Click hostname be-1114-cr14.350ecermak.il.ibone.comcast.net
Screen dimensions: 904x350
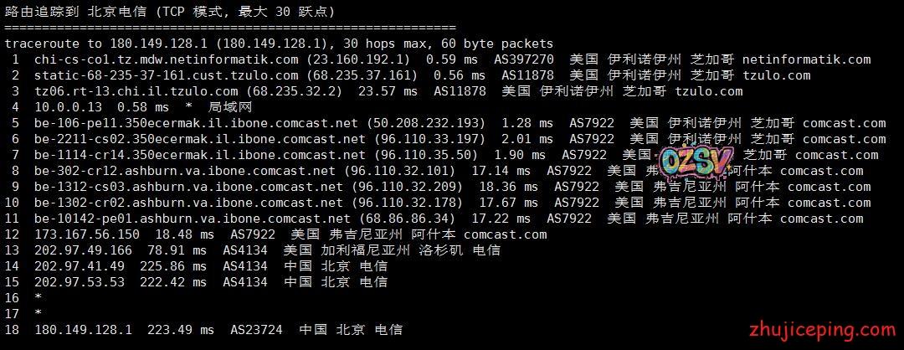click(200, 155)
